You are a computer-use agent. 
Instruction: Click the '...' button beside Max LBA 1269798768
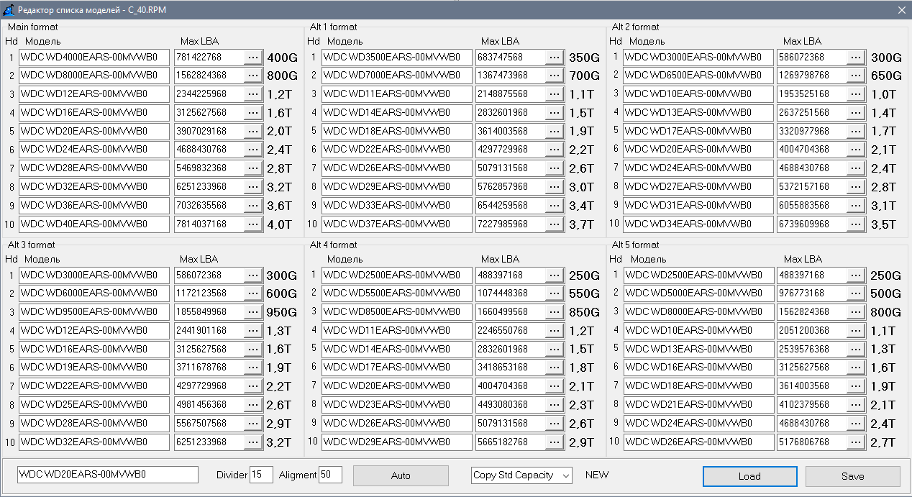click(x=857, y=76)
